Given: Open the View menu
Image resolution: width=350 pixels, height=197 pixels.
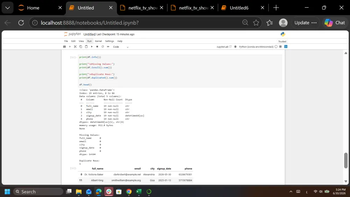Looking at the screenshot, I should [81, 41].
